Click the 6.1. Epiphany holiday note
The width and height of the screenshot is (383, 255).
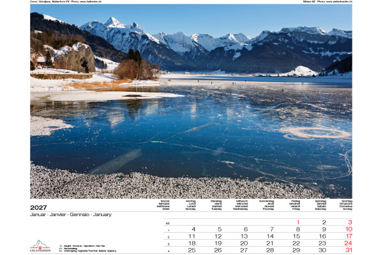click(x=87, y=251)
